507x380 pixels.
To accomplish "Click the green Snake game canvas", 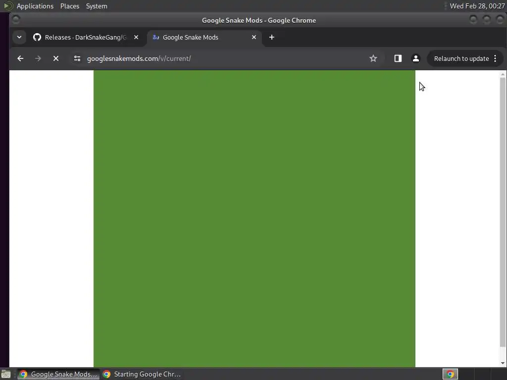I will [x=254, y=218].
